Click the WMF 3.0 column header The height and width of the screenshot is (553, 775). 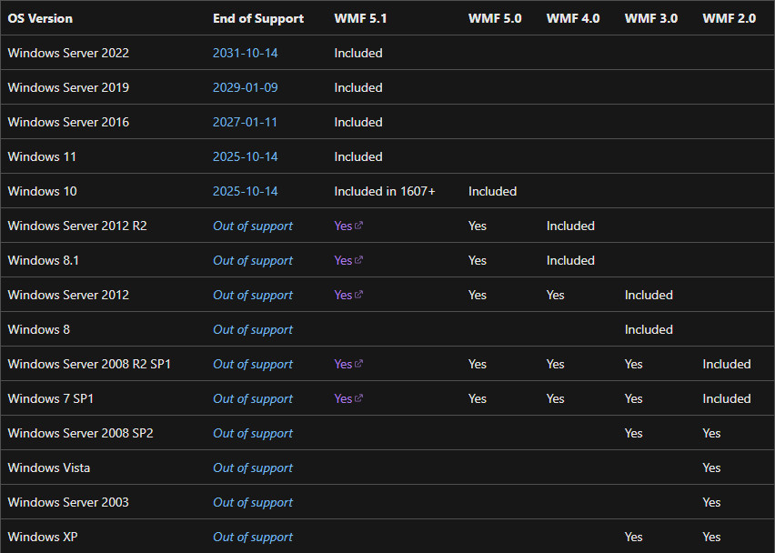coord(651,18)
